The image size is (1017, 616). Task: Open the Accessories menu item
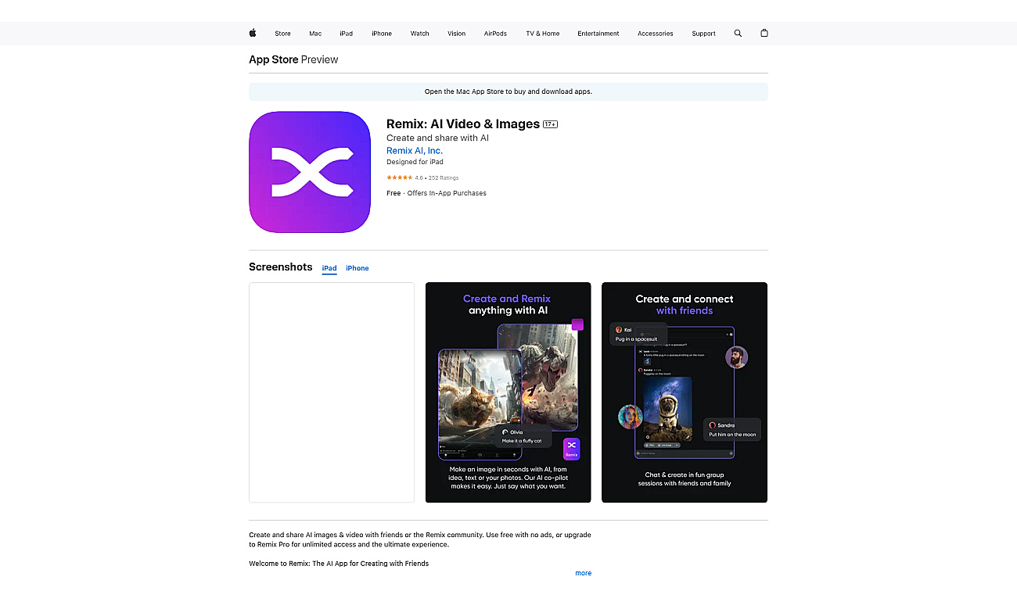pos(656,34)
